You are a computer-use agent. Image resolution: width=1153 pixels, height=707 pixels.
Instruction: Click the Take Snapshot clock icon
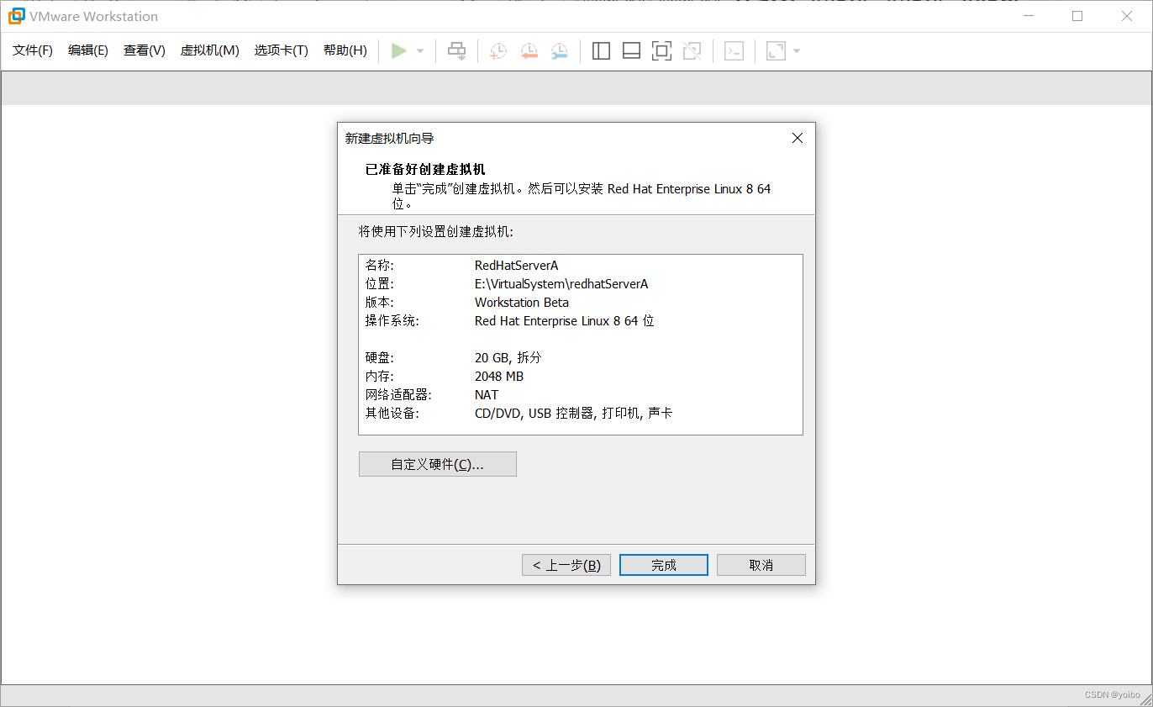(498, 51)
